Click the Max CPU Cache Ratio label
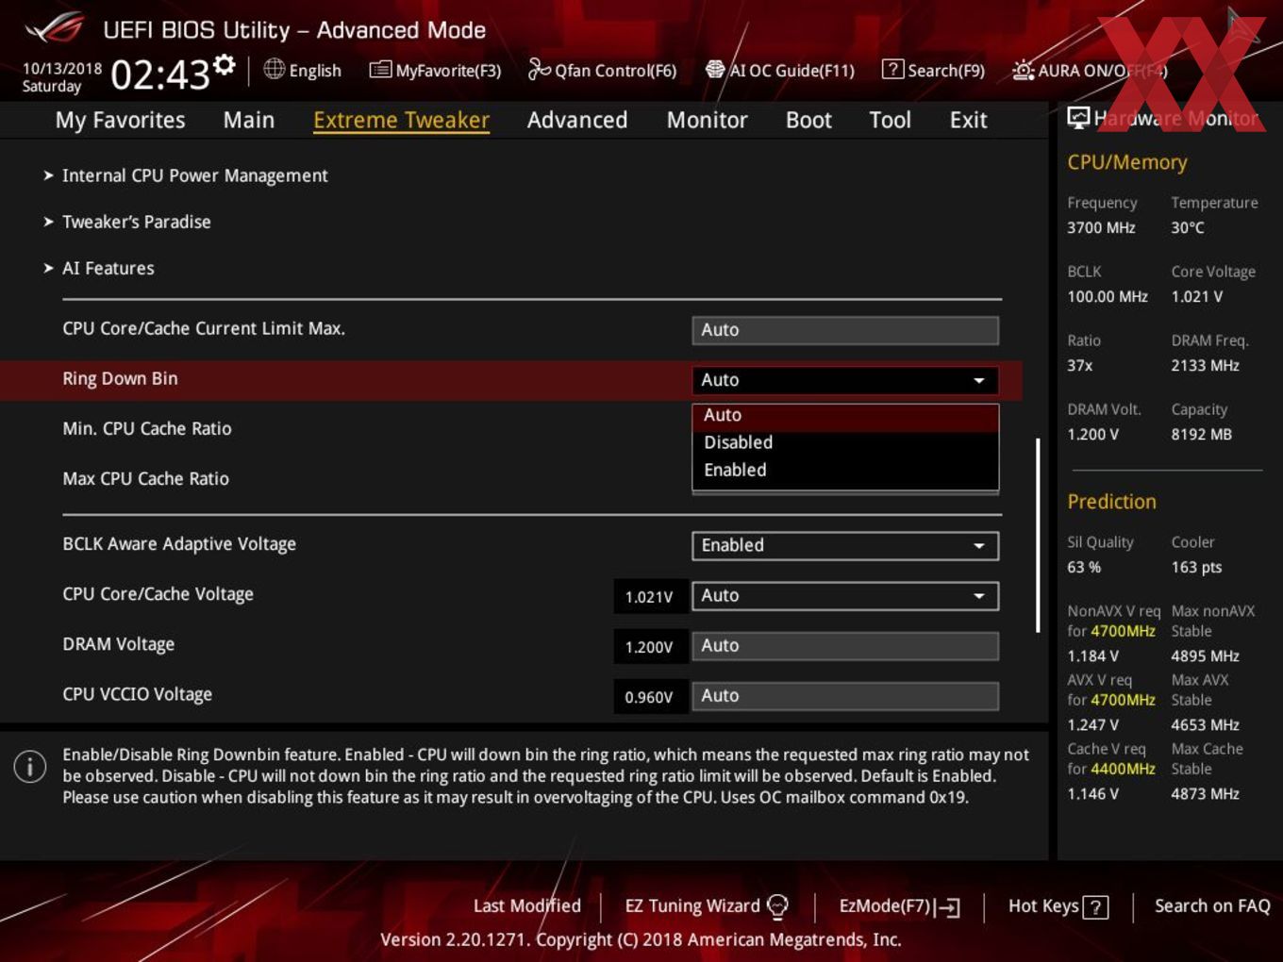1283x962 pixels. 146,478
